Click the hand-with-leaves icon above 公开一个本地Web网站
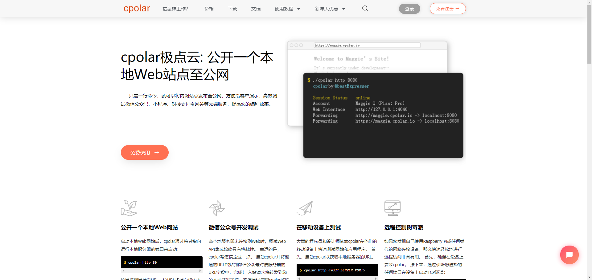The height and width of the screenshot is (280, 592). coord(129,208)
